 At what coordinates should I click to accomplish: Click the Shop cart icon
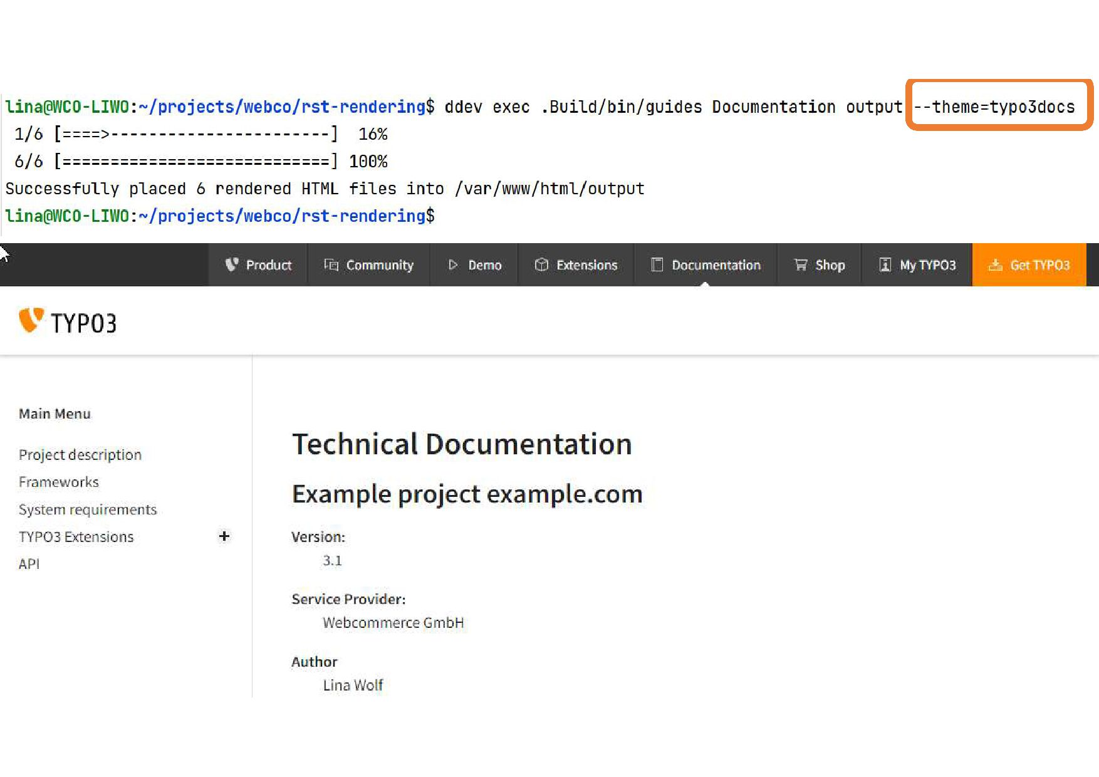point(800,264)
